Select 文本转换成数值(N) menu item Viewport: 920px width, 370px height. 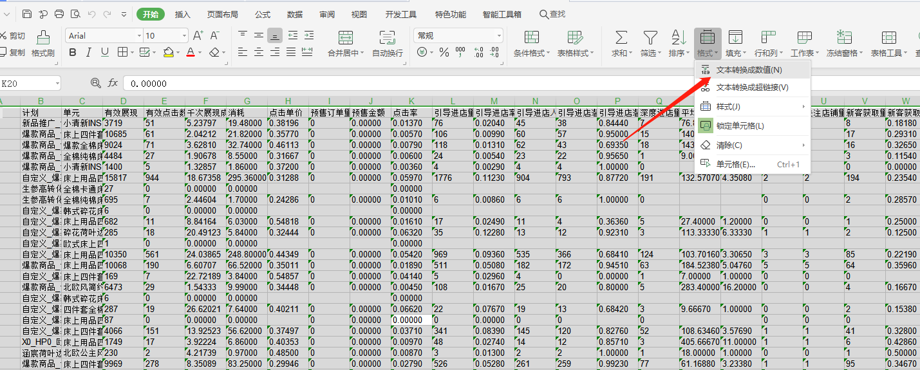click(753, 69)
